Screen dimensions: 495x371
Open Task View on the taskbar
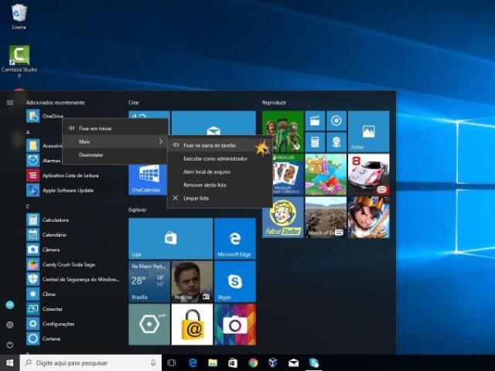click(x=172, y=362)
